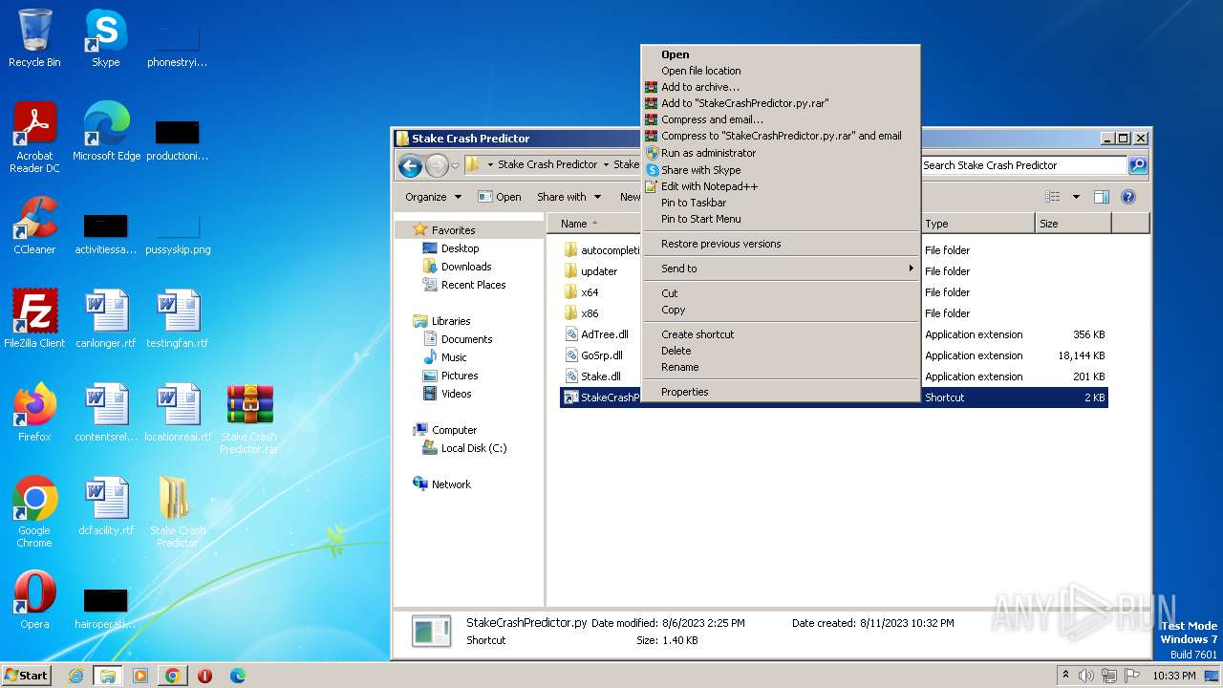Choose Pin to Start Menu
The image size is (1223, 688).
click(x=780, y=219)
